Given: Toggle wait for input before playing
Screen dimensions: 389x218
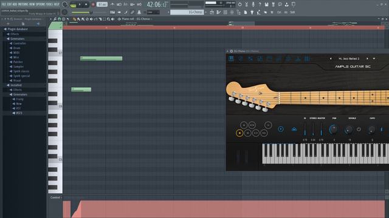Looking at the screenshot, I should [119, 4].
